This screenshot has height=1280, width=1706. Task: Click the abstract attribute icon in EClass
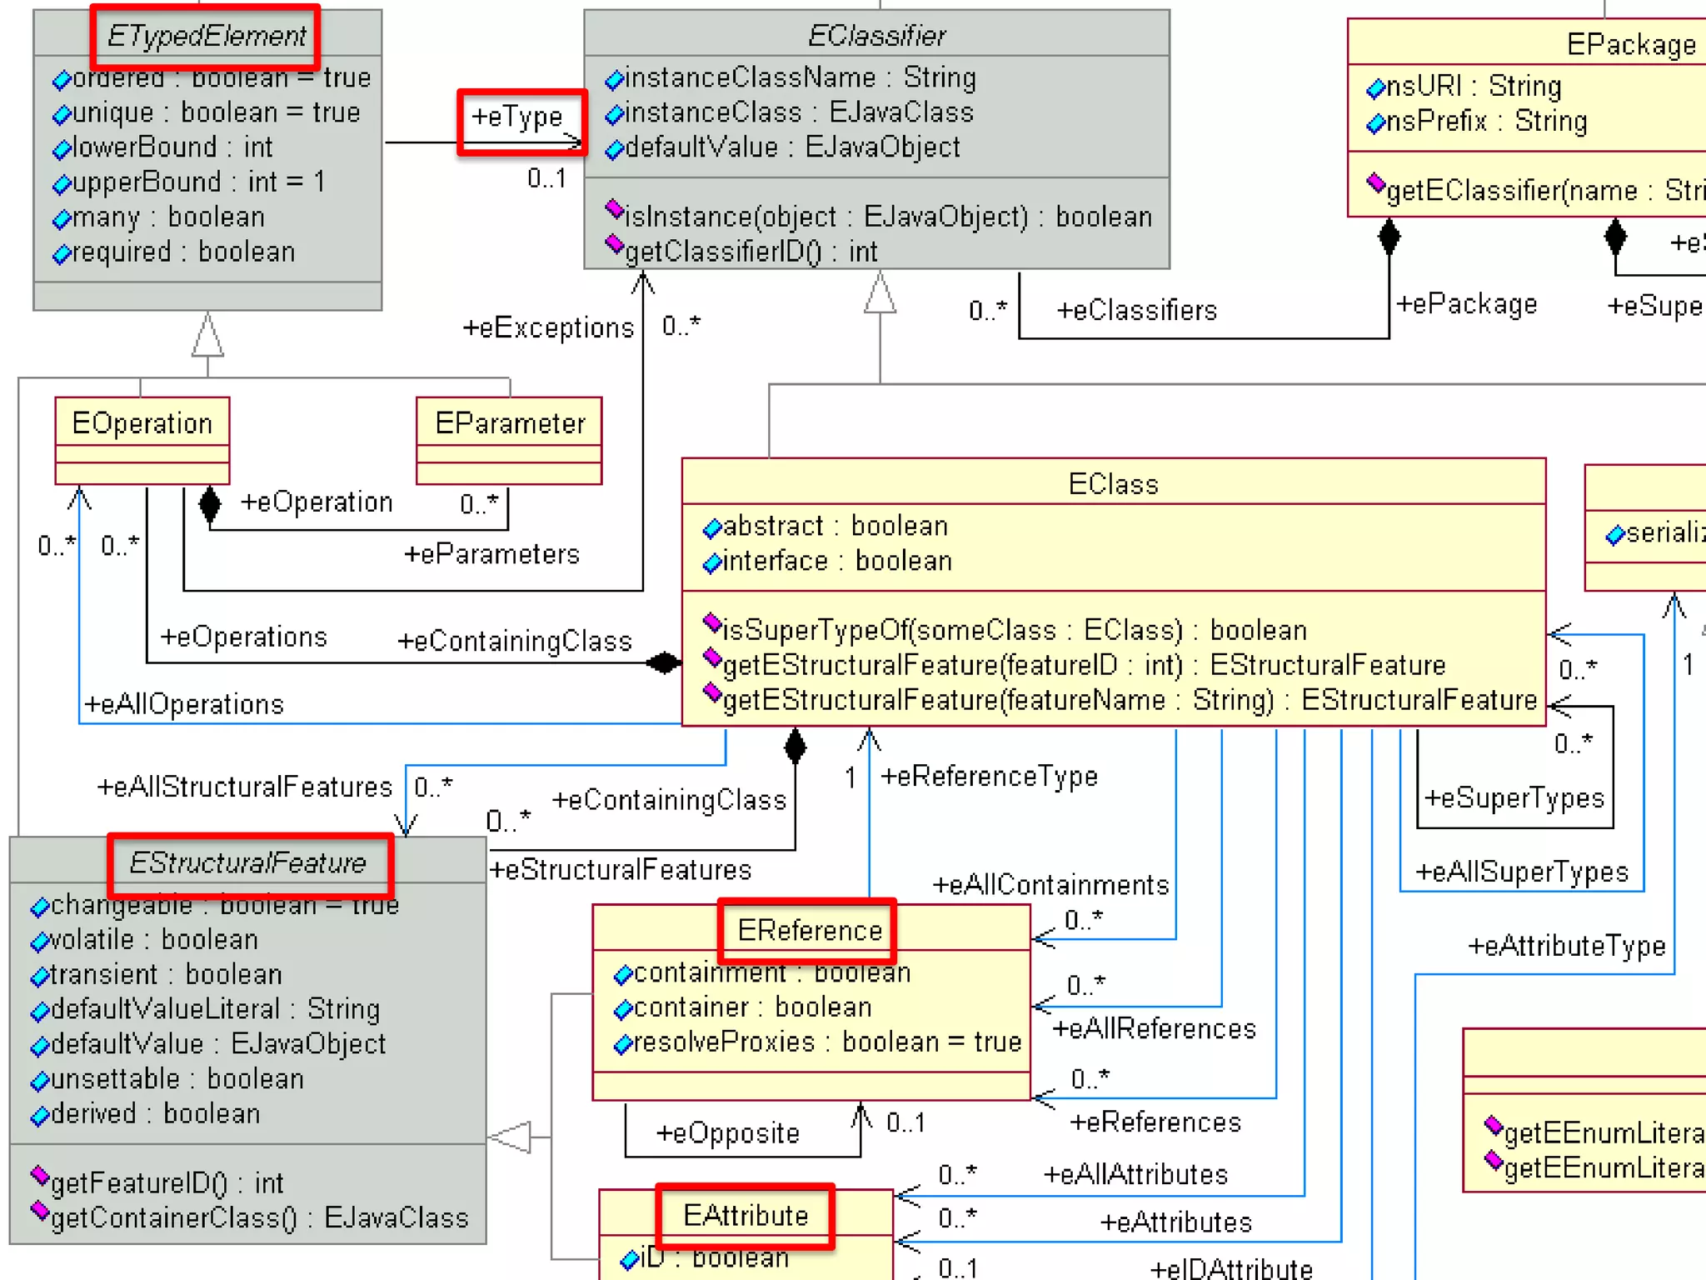712,527
